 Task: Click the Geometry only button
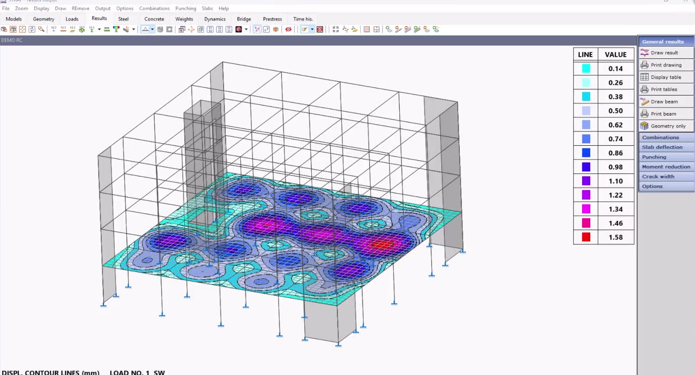[x=666, y=126]
